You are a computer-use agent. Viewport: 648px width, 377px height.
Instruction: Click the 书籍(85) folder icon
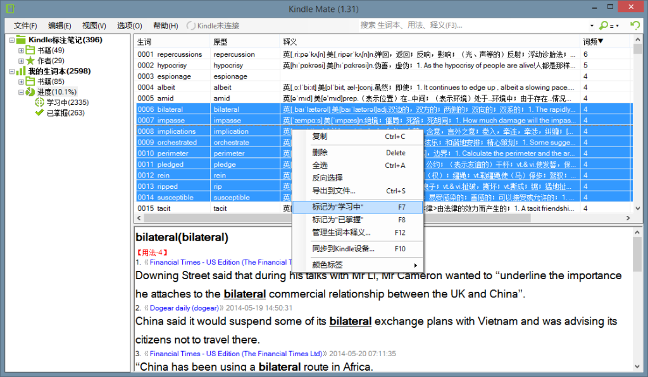click(x=30, y=81)
